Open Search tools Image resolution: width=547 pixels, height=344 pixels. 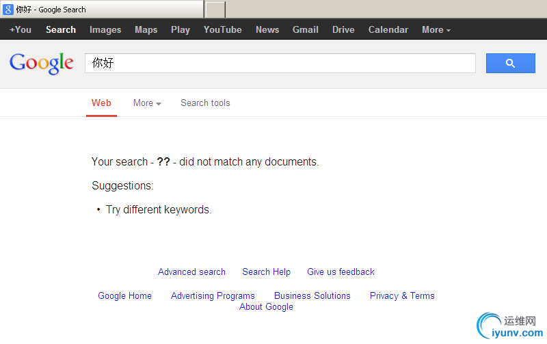[x=205, y=103]
